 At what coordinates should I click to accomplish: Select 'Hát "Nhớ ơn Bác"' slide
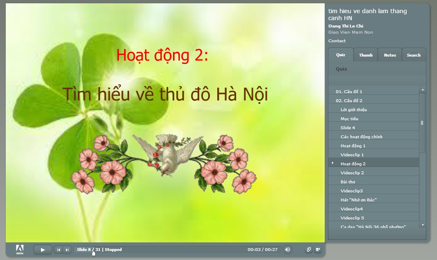coord(358,200)
